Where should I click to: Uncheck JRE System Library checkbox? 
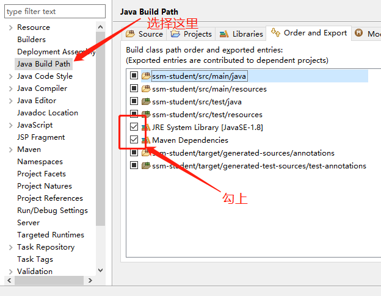click(134, 127)
